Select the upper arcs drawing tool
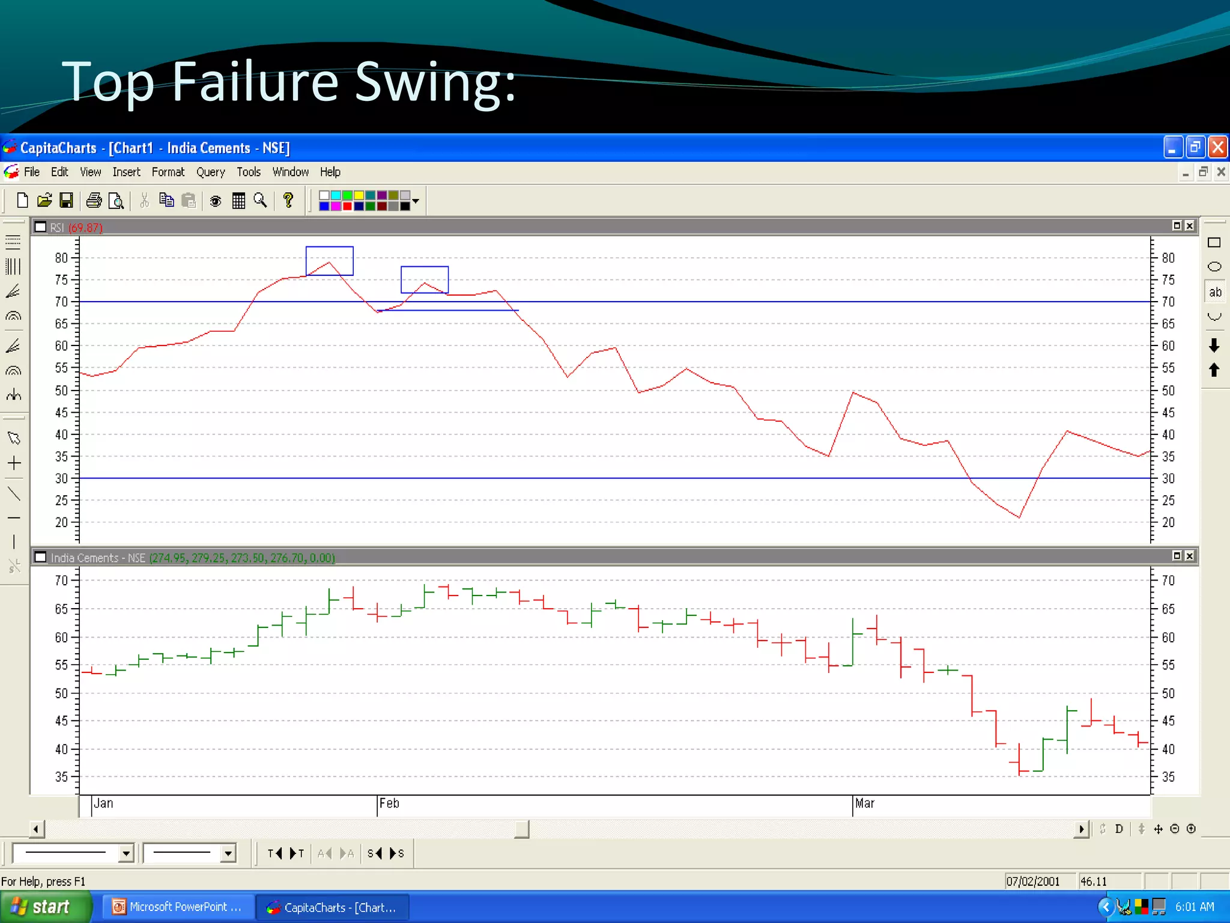1230x923 pixels. pos(13,316)
